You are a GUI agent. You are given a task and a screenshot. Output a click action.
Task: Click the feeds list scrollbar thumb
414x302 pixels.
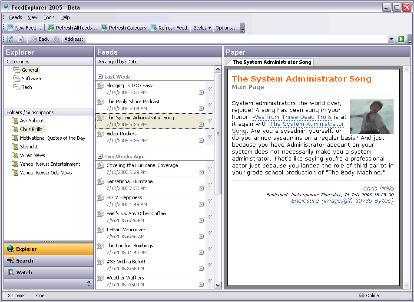[x=218, y=134]
